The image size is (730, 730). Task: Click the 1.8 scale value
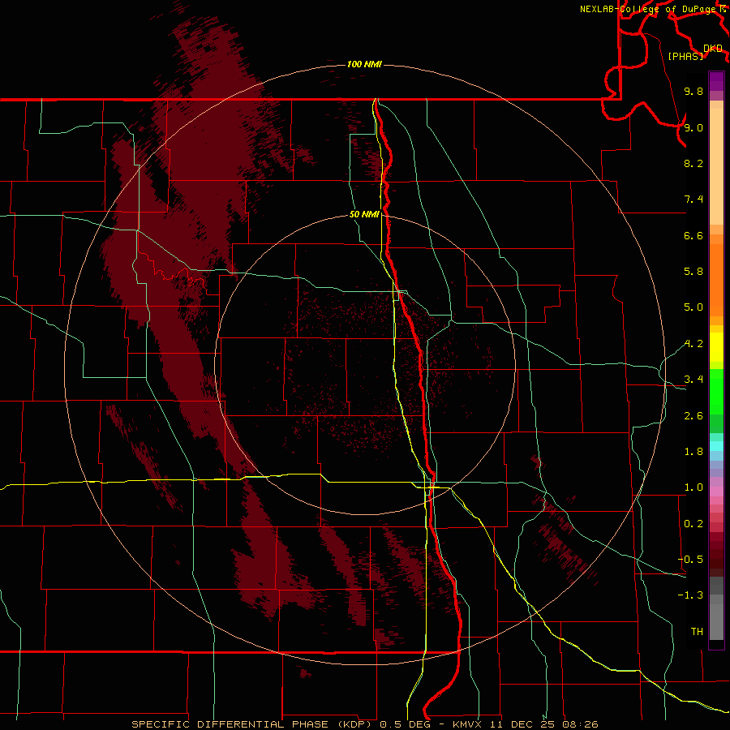(693, 452)
